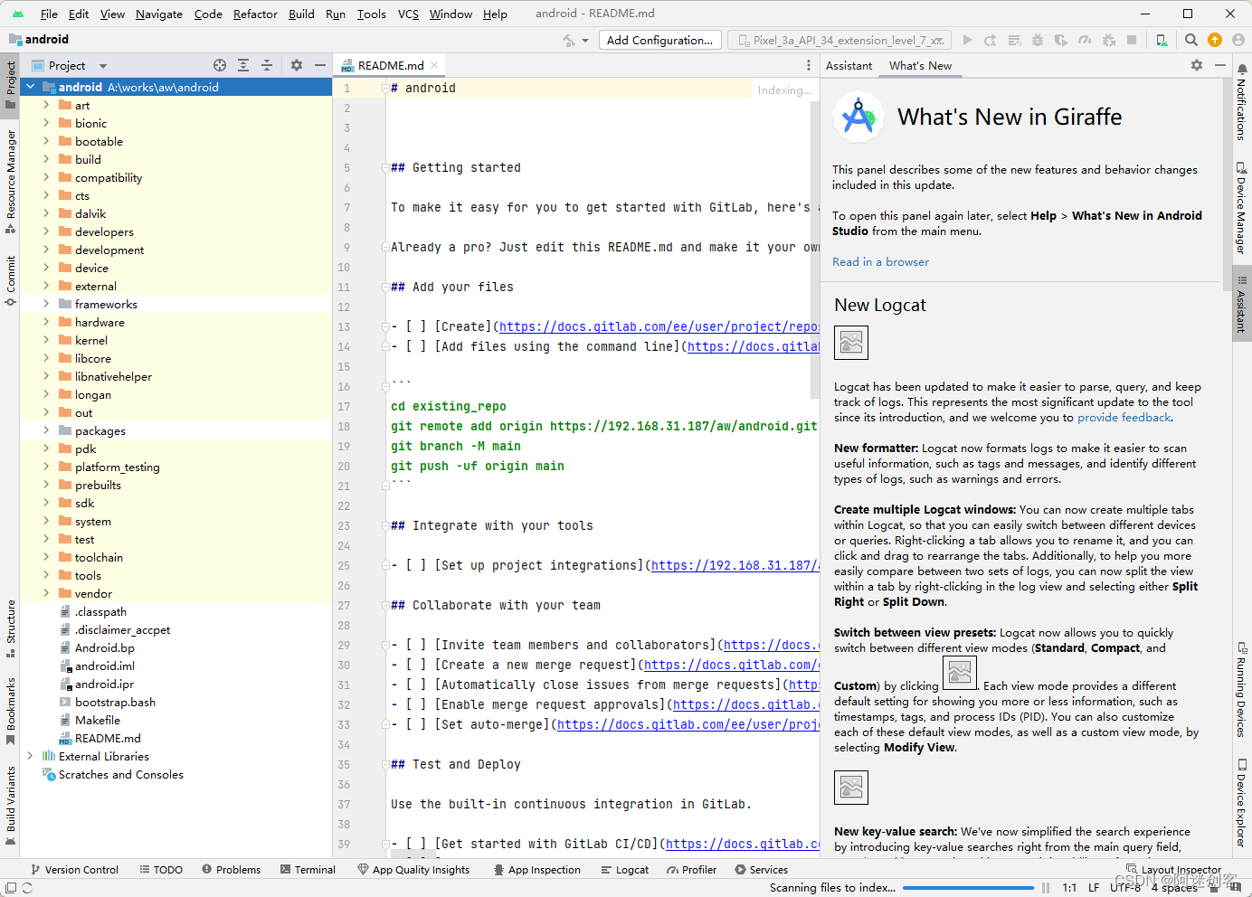This screenshot has height=897, width=1252.
Task: Open Device Manager sidebar tool window
Action: point(1241,208)
